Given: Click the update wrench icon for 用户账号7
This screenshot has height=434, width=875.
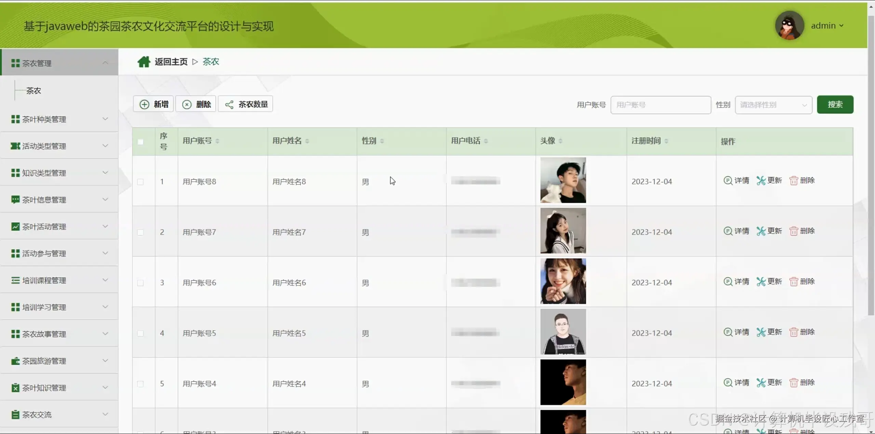Looking at the screenshot, I should (x=761, y=231).
